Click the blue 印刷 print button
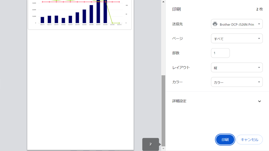Screen dimensions: 269x151 point(225,139)
